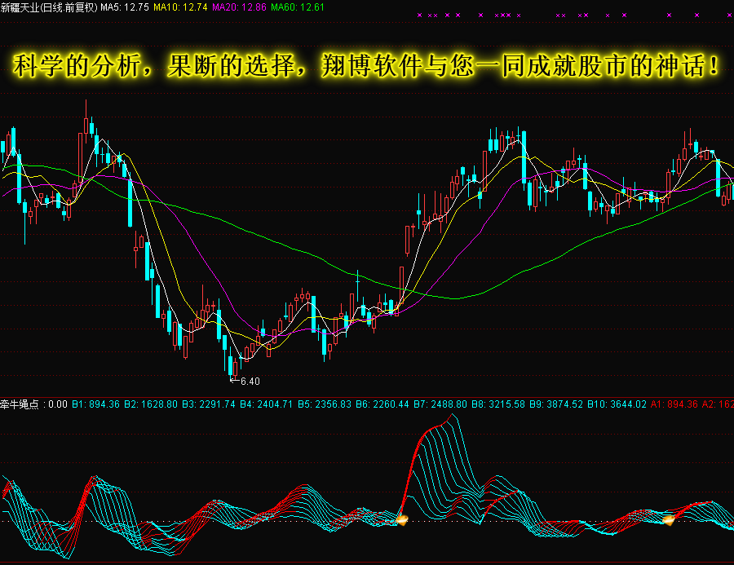Viewport: 734px width, 565px height.
Task: Click the B4: 2404.71 value
Action: coord(267,404)
